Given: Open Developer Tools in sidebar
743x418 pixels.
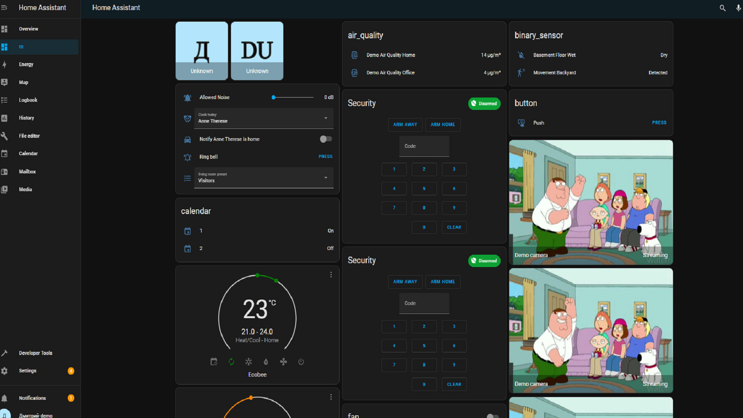Looking at the screenshot, I should [x=35, y=353].
